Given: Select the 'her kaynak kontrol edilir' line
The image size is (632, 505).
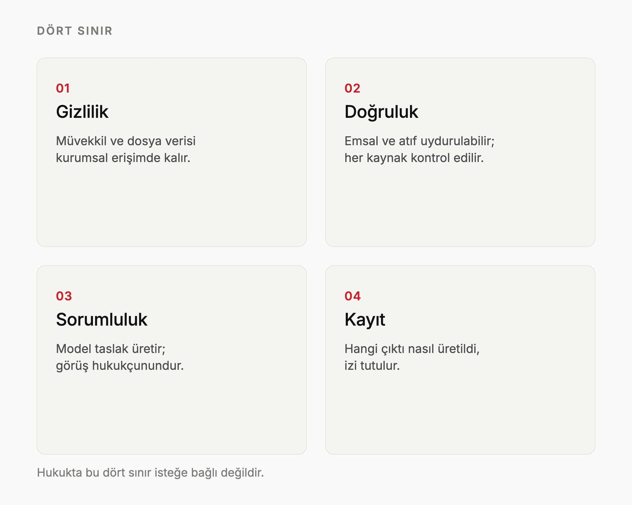Looking at the screenshot, I should pos(414,158).
